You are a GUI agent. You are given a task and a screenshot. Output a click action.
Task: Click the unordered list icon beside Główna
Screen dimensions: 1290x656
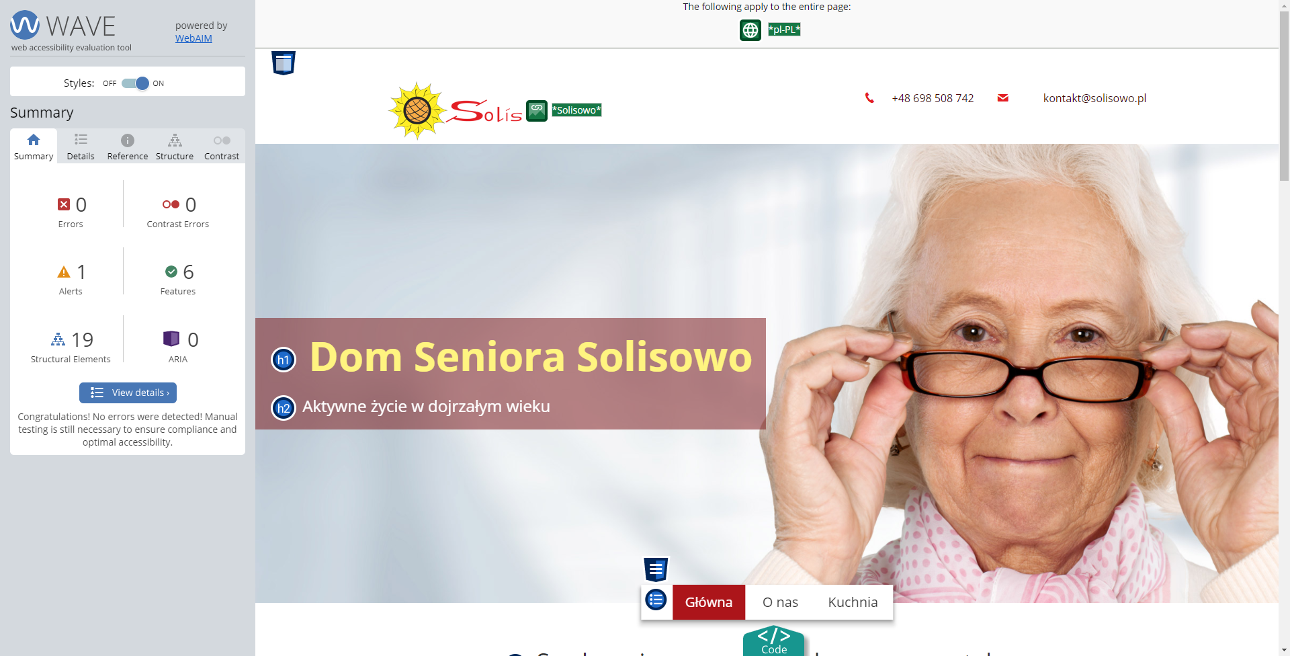point(656,600)
